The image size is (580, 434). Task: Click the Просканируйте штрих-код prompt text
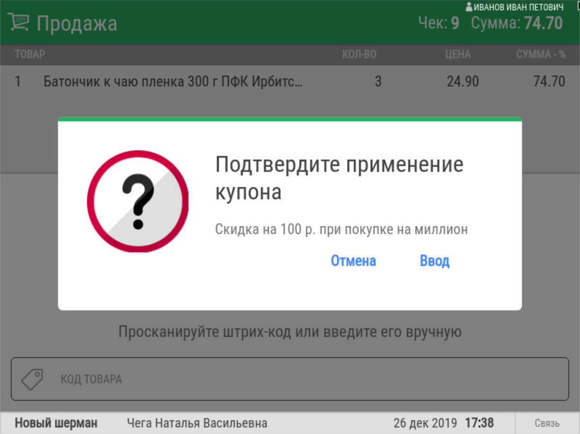(x=290, y=332)
